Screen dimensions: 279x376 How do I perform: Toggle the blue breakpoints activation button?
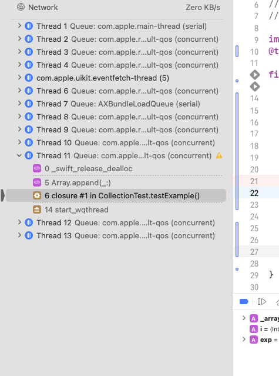[x=244, y=301]
